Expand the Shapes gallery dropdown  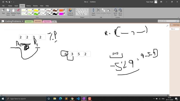pos(88,14)
